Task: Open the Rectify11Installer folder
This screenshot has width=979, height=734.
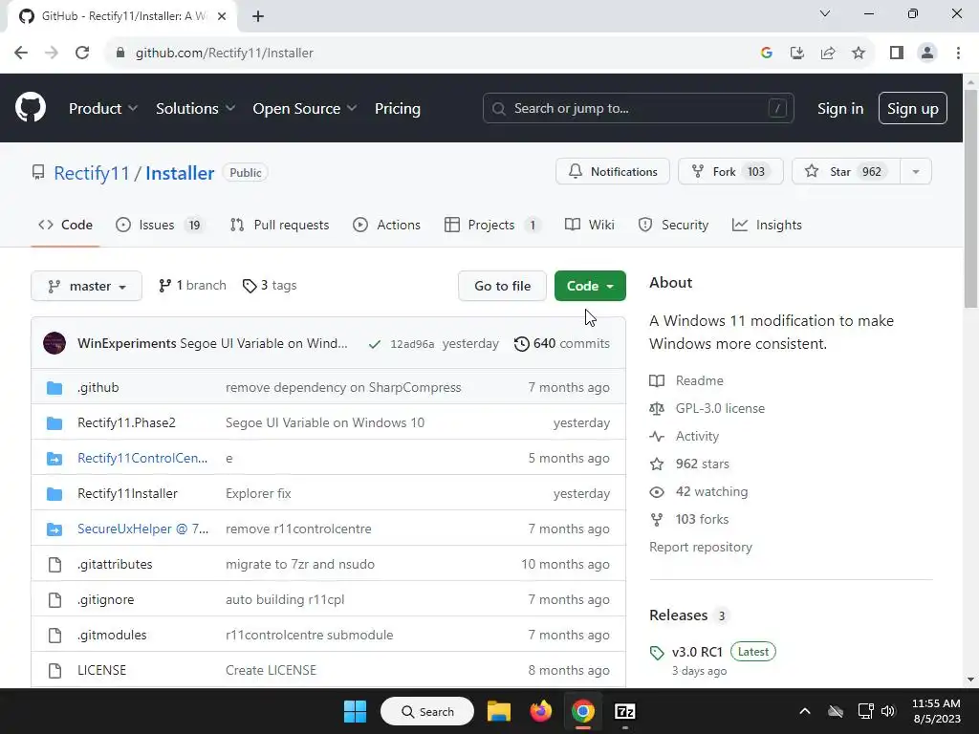Action: [x=127, y=494]
